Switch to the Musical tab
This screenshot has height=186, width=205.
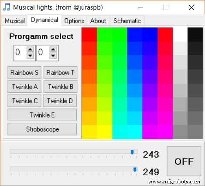click(x=15, y=21)
